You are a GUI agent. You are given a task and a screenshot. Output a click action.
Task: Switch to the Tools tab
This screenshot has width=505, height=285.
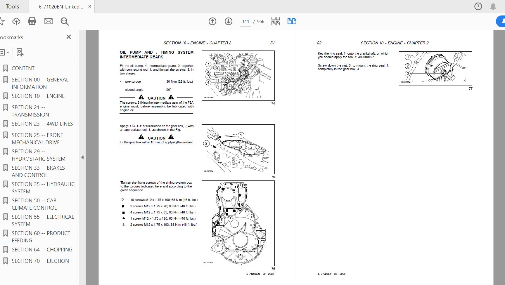12,6
